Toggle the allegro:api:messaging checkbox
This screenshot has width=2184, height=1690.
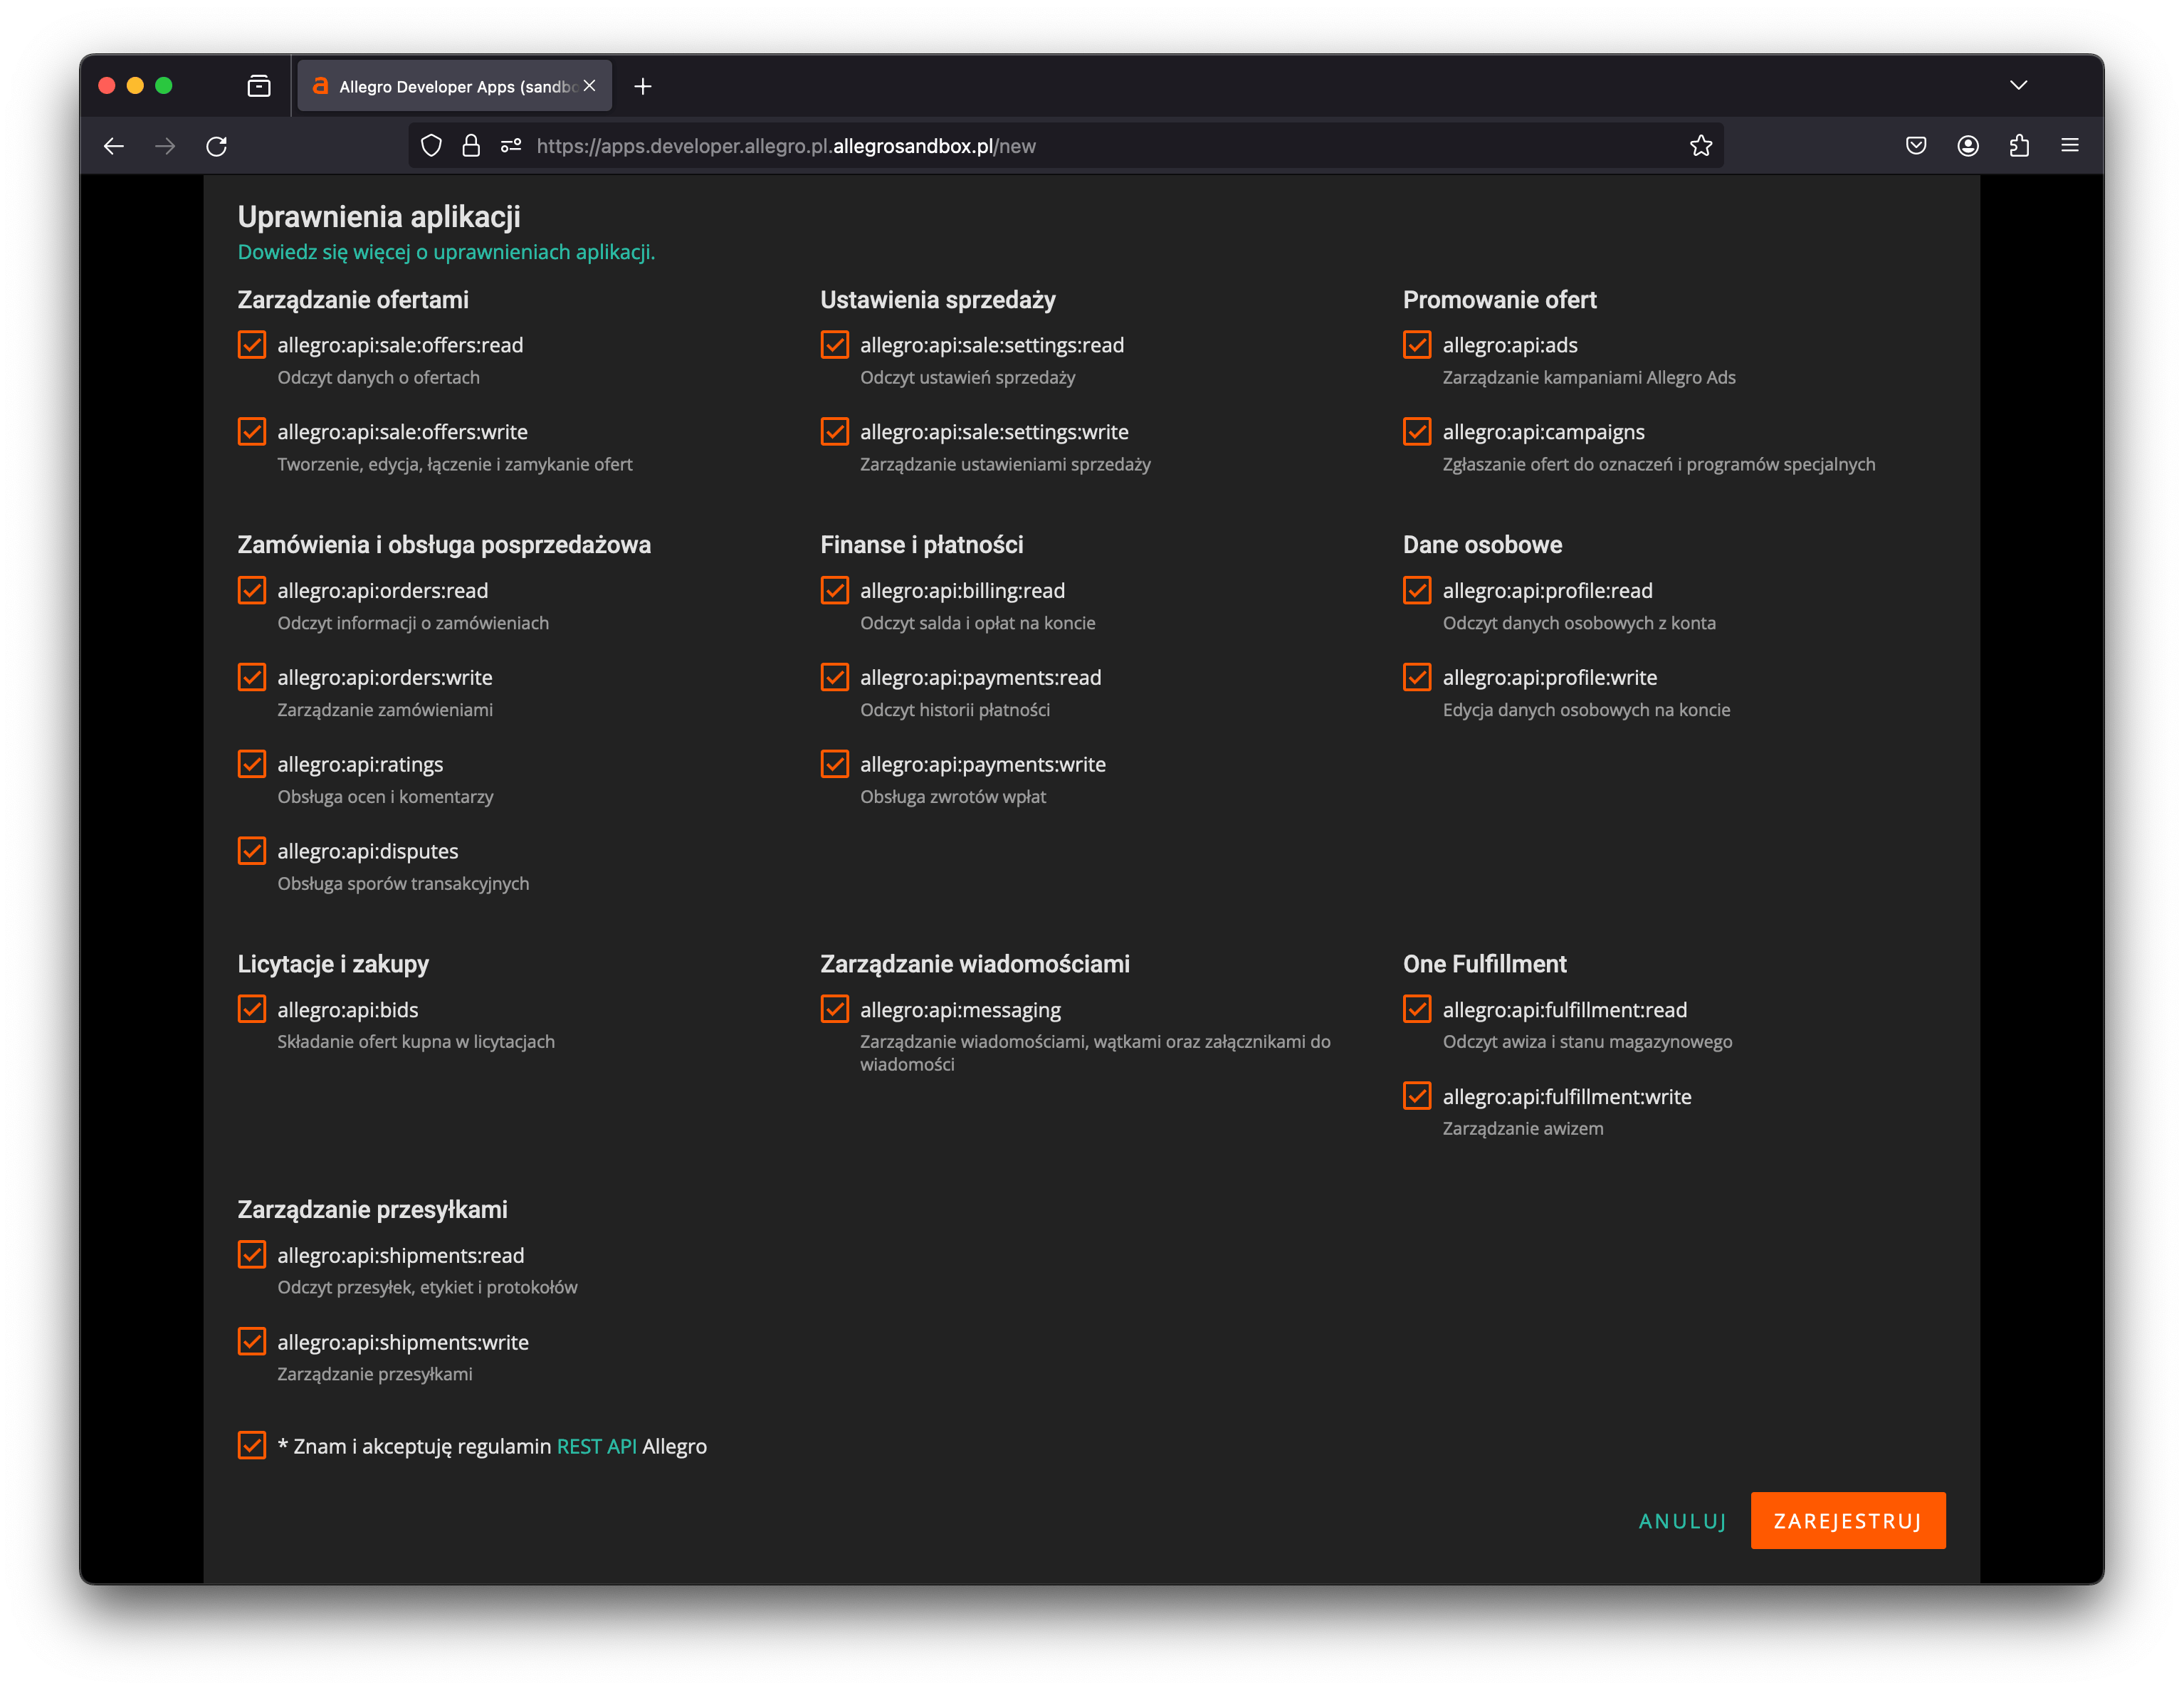point(835,1010)
